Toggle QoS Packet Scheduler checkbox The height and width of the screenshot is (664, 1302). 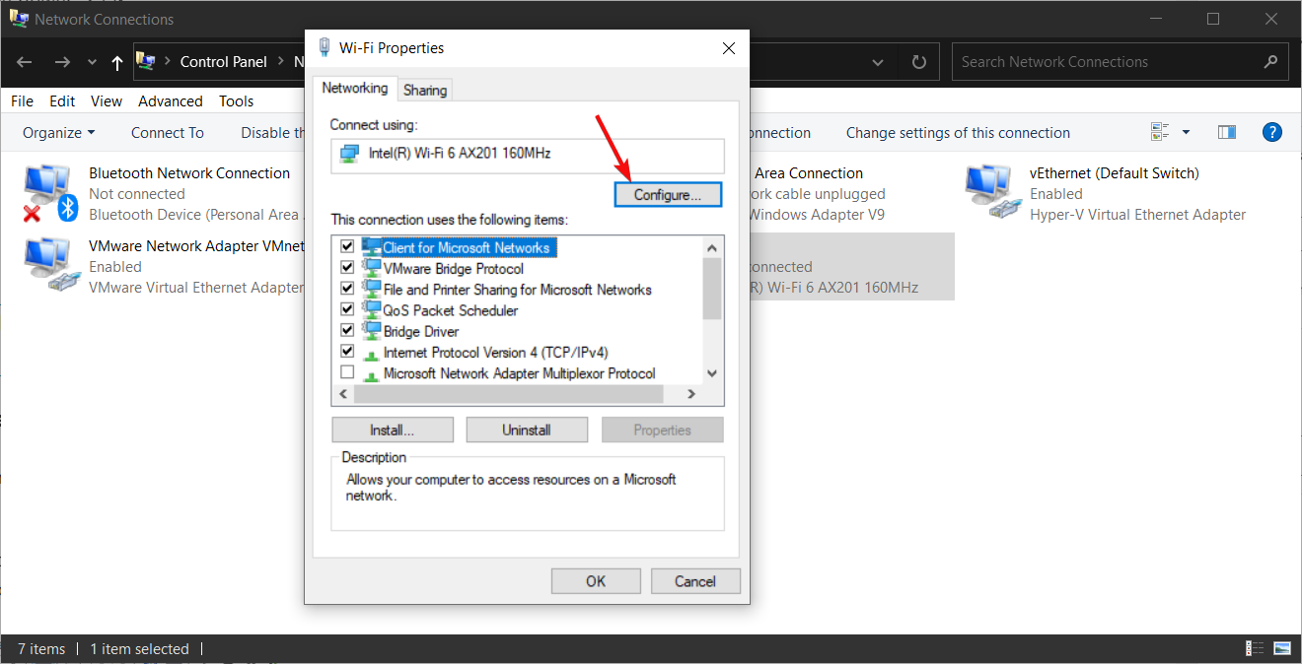[x=347, y=309]
